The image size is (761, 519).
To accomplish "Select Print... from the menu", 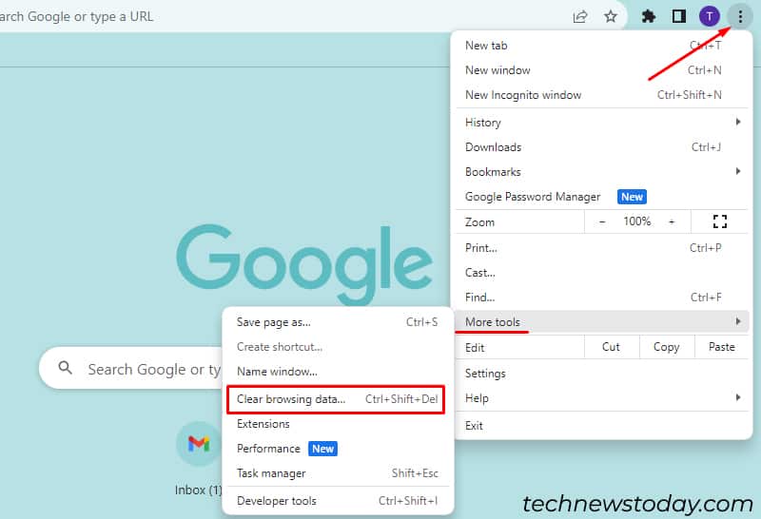I will coord(602,248).
